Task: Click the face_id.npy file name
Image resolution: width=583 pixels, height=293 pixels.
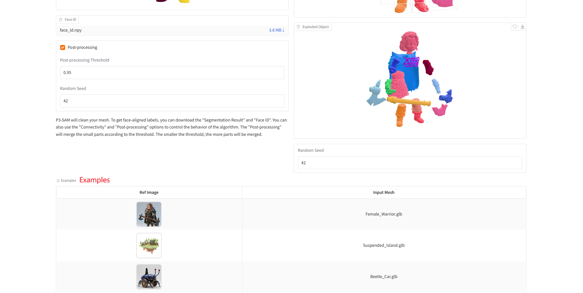Action: click(71, 30)
